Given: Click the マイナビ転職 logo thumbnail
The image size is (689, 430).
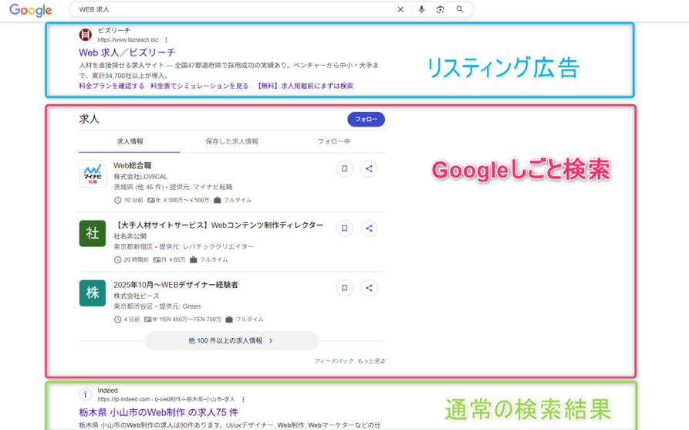Looking at the screenshot, I should pos(93,174).
